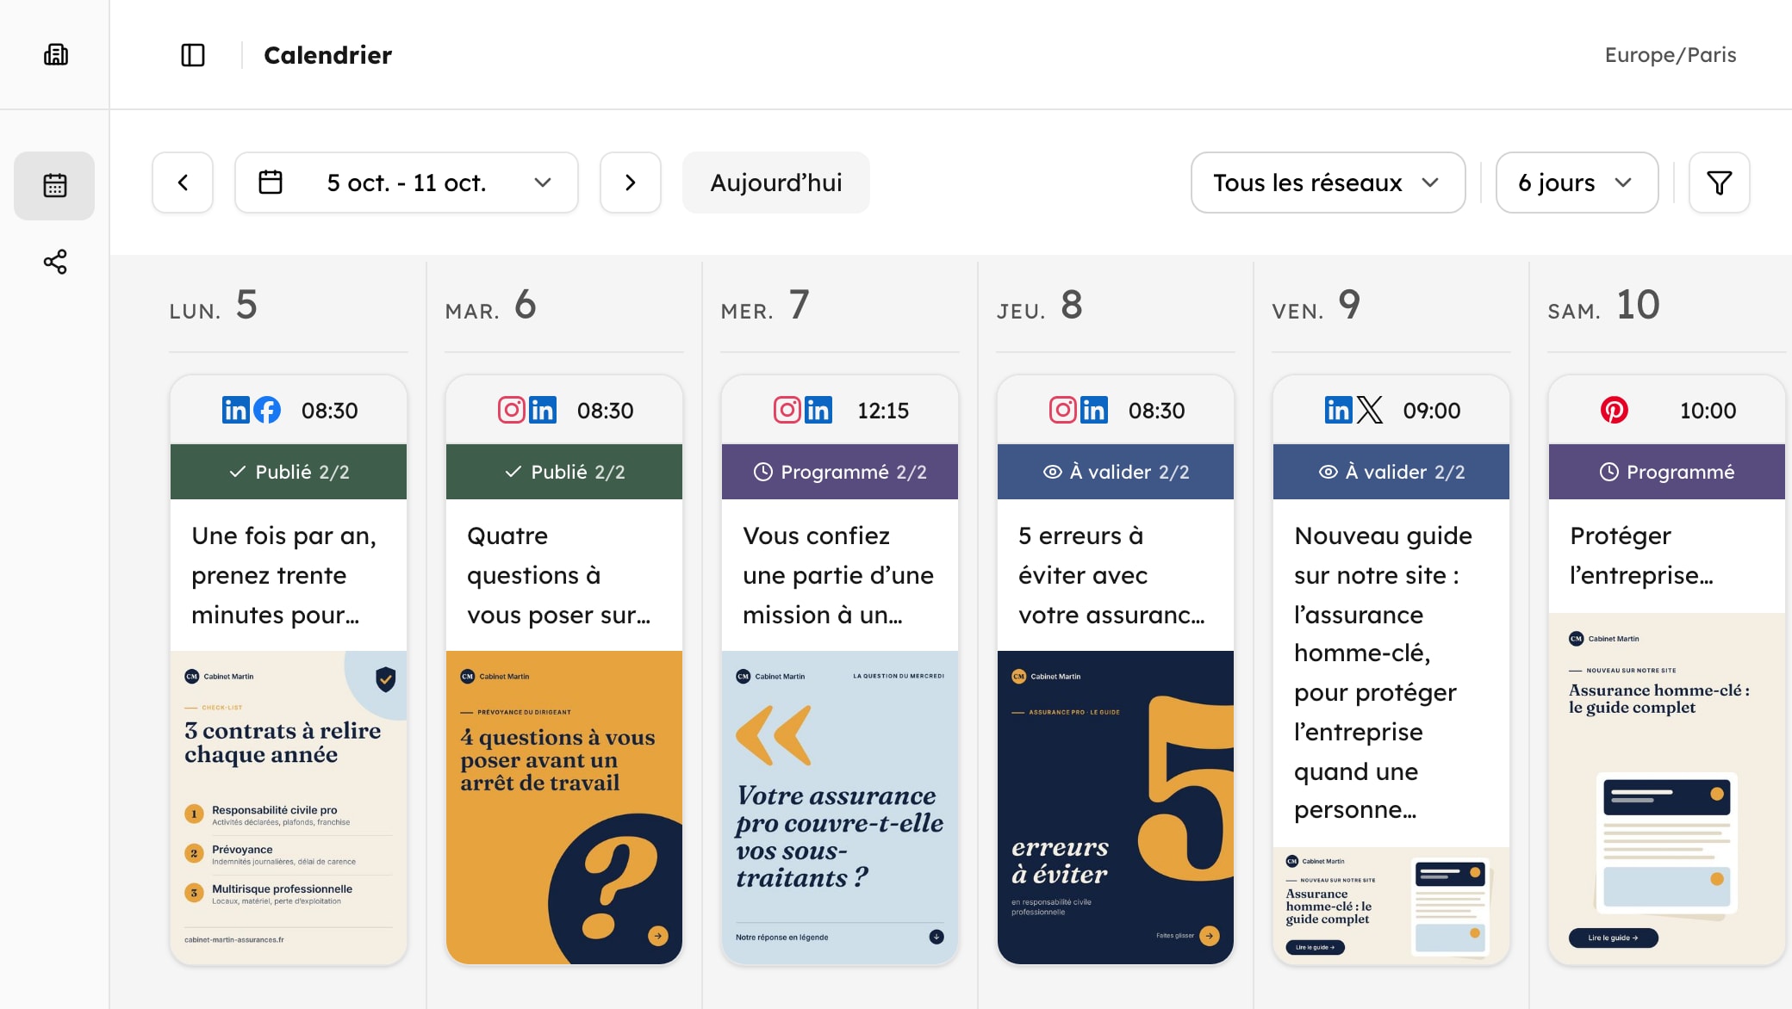The image size is (1792, 1009).
Task: Click the LinkedIn icon on Thursday's 08:30 post
Action: [1094, 410]
